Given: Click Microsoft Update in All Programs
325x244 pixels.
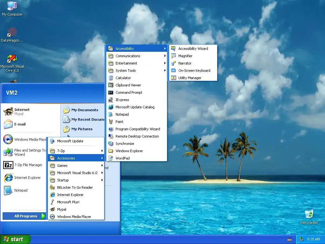Looking at the screenshot, I should [x=76, y=141].
